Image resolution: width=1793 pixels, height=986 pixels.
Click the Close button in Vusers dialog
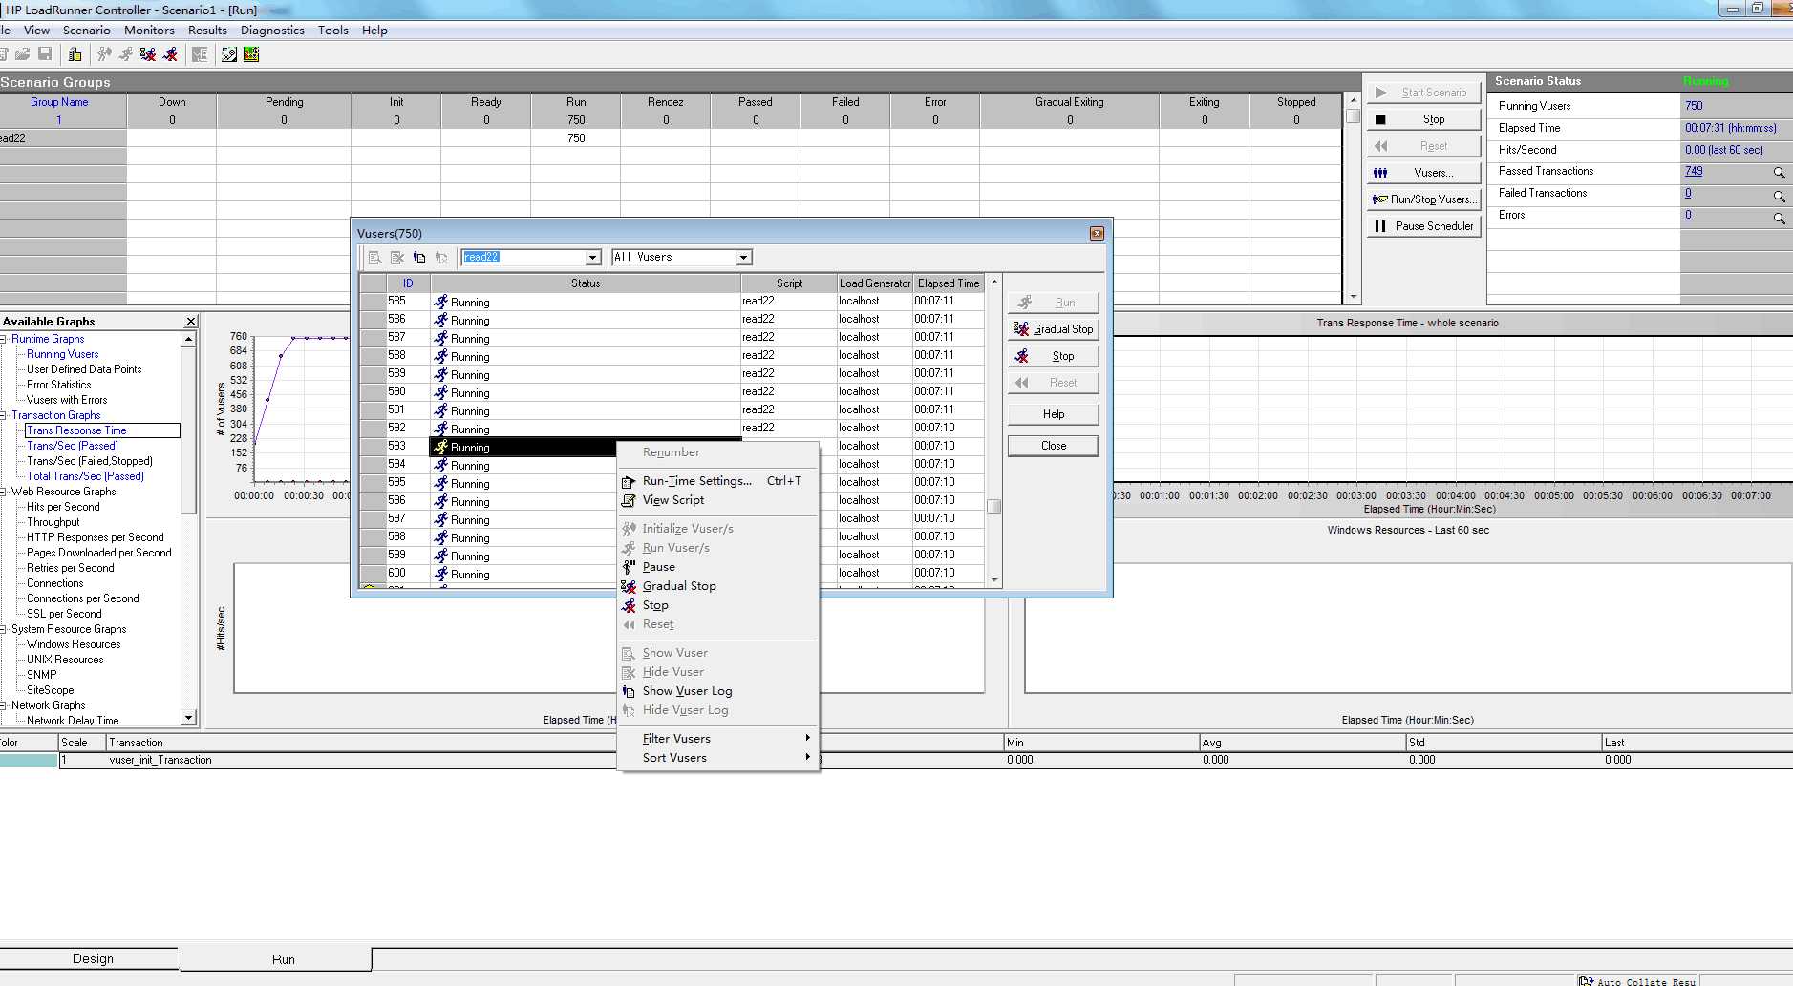pyautogui.click(x=1053, y=446)
